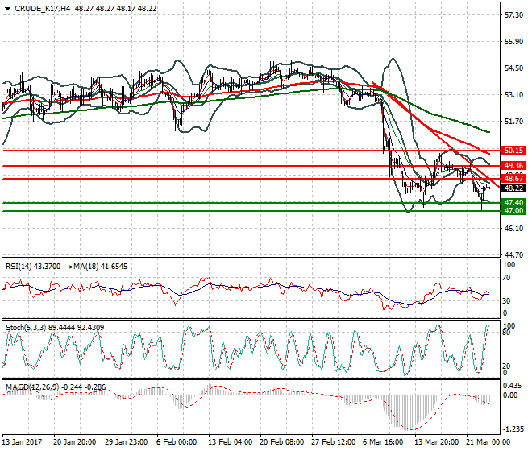Click the 13 Feb 04:00 time label
532x451 pixels.
(230, 442)
